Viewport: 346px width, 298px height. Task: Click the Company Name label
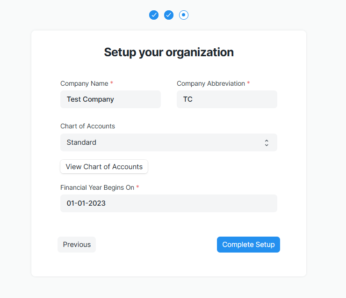point(84,83)
